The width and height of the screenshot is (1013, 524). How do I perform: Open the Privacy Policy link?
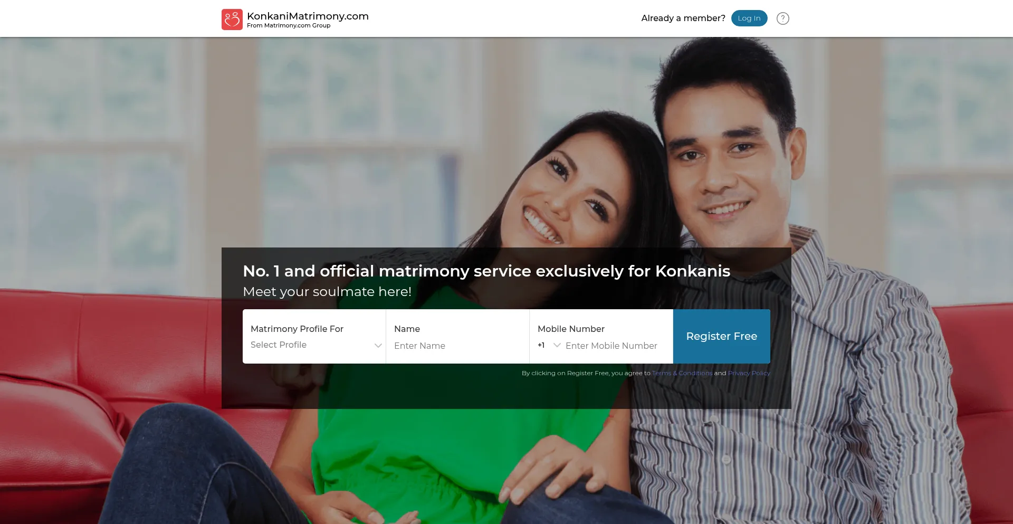749,373
